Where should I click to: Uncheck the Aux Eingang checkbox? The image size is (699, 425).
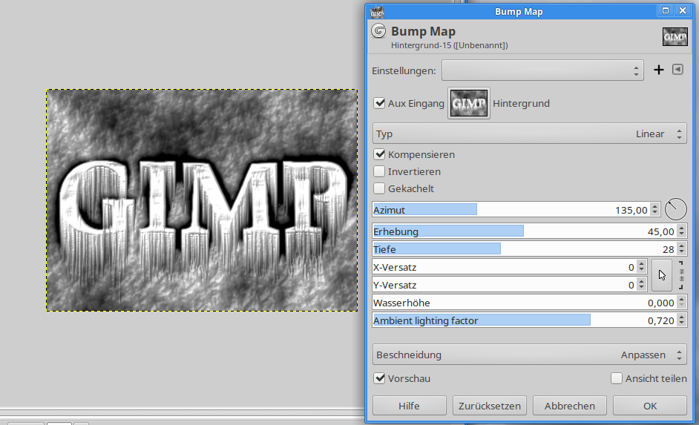[x=379, y=103]
